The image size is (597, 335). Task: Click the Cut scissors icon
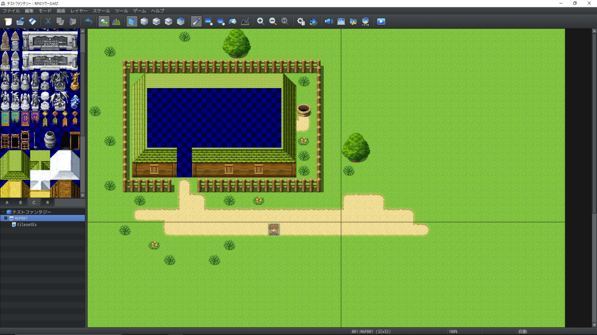click(x=48, y=21)
